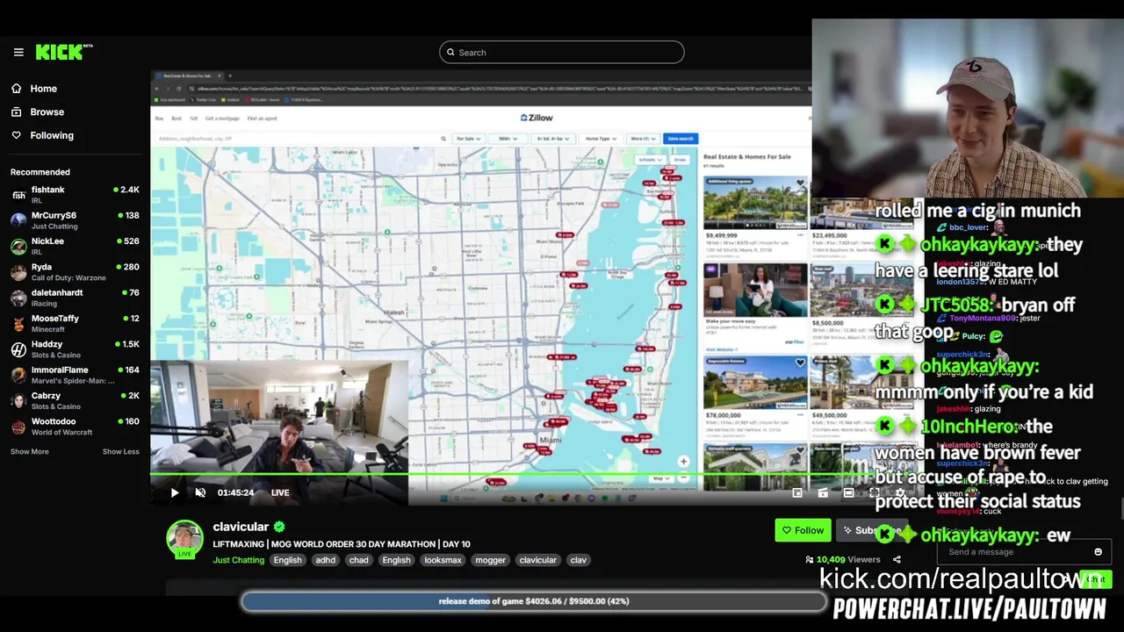Go to Home in sidebar

point(43,89)
